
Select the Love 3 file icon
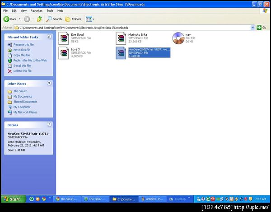pyautogui.click(x=63, y=53)
